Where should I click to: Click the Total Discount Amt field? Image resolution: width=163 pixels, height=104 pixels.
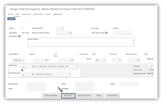[x=134, y=60]
